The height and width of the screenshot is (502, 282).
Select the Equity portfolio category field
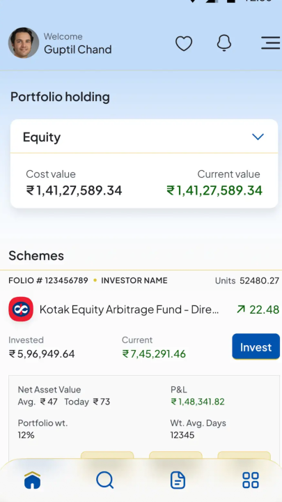[144, 137]
